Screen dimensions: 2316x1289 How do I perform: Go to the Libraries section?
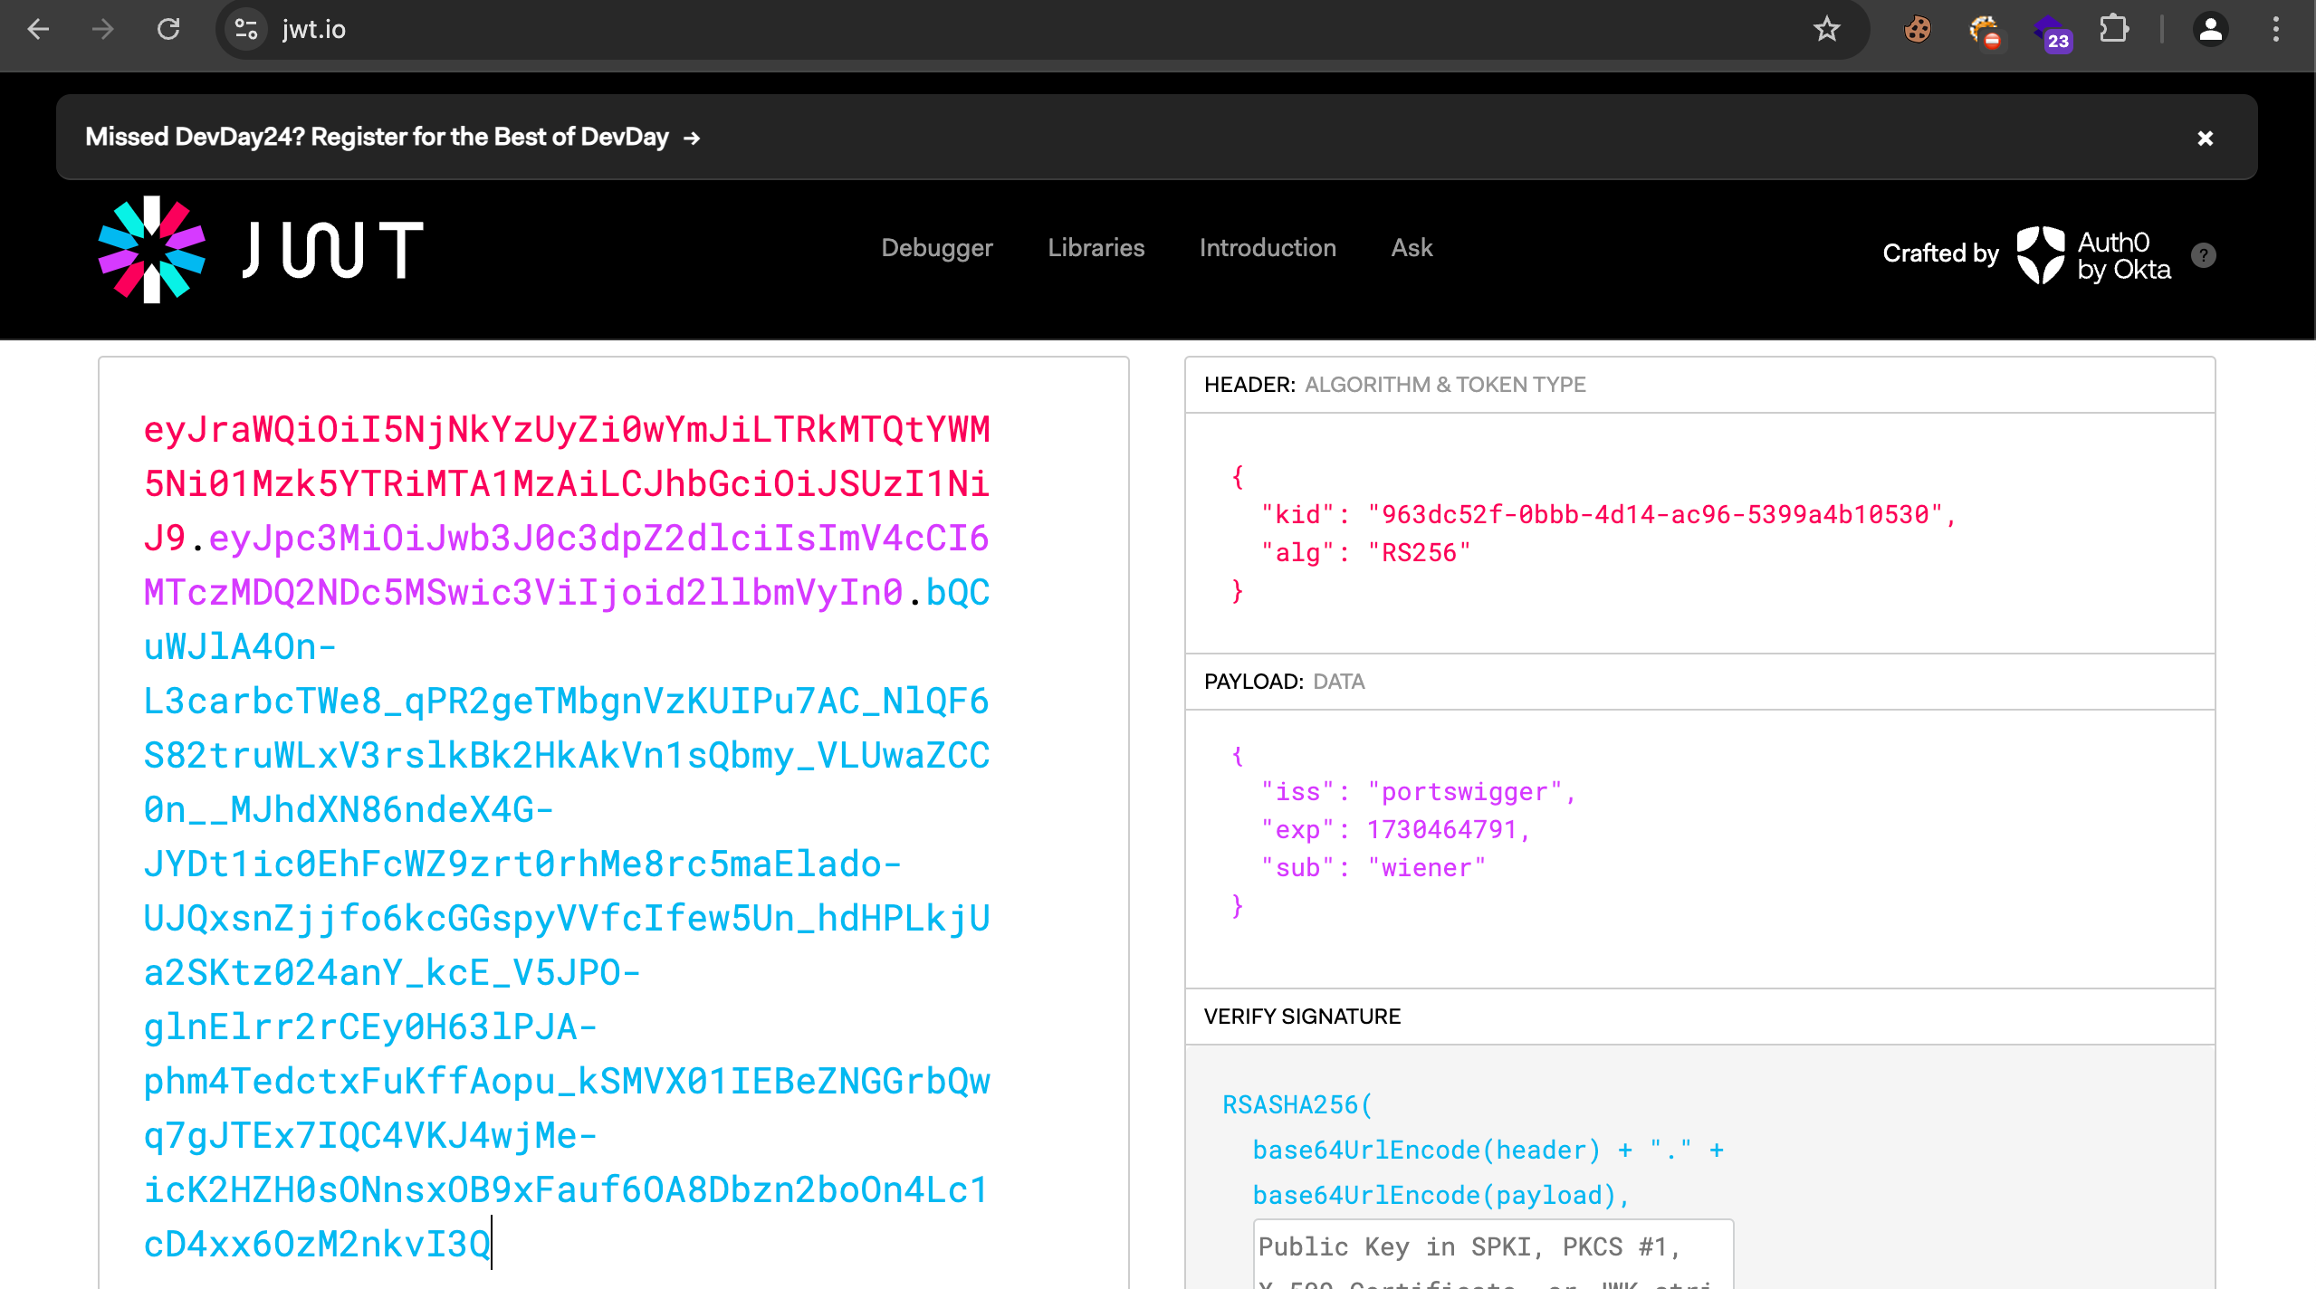[x=1096, y=248]
